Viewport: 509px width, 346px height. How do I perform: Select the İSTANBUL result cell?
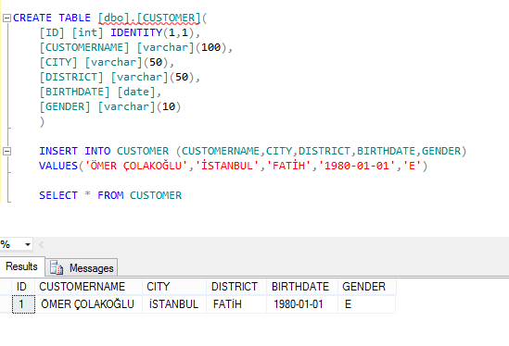pos(174,304)
